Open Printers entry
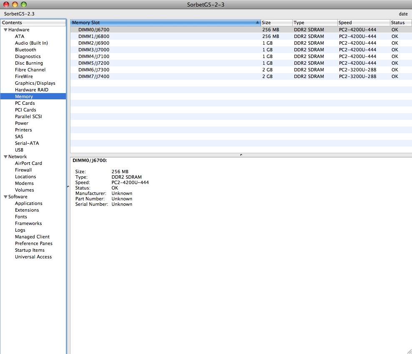 [x=23, y=130]
